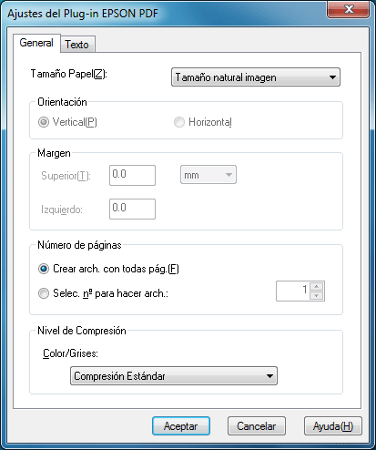Decrease page count with down spinner arrow
The image size is (376, 450).
coord(317,295)
